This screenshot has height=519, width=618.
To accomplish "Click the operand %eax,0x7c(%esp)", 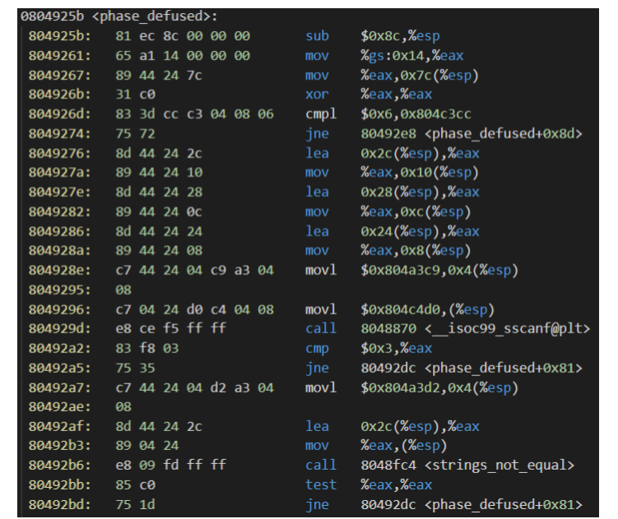I will click(420, 76).
